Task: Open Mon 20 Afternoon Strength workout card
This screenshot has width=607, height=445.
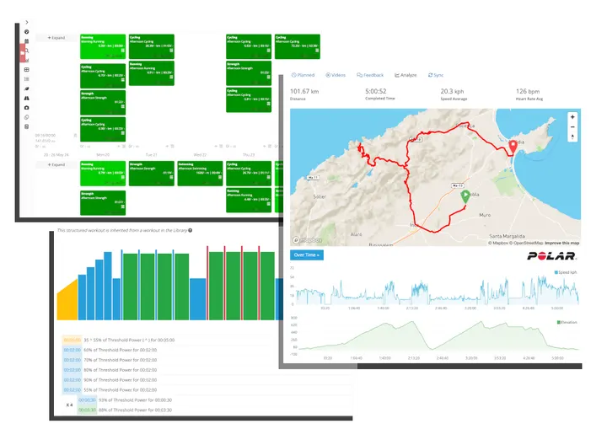Action: 103,203
